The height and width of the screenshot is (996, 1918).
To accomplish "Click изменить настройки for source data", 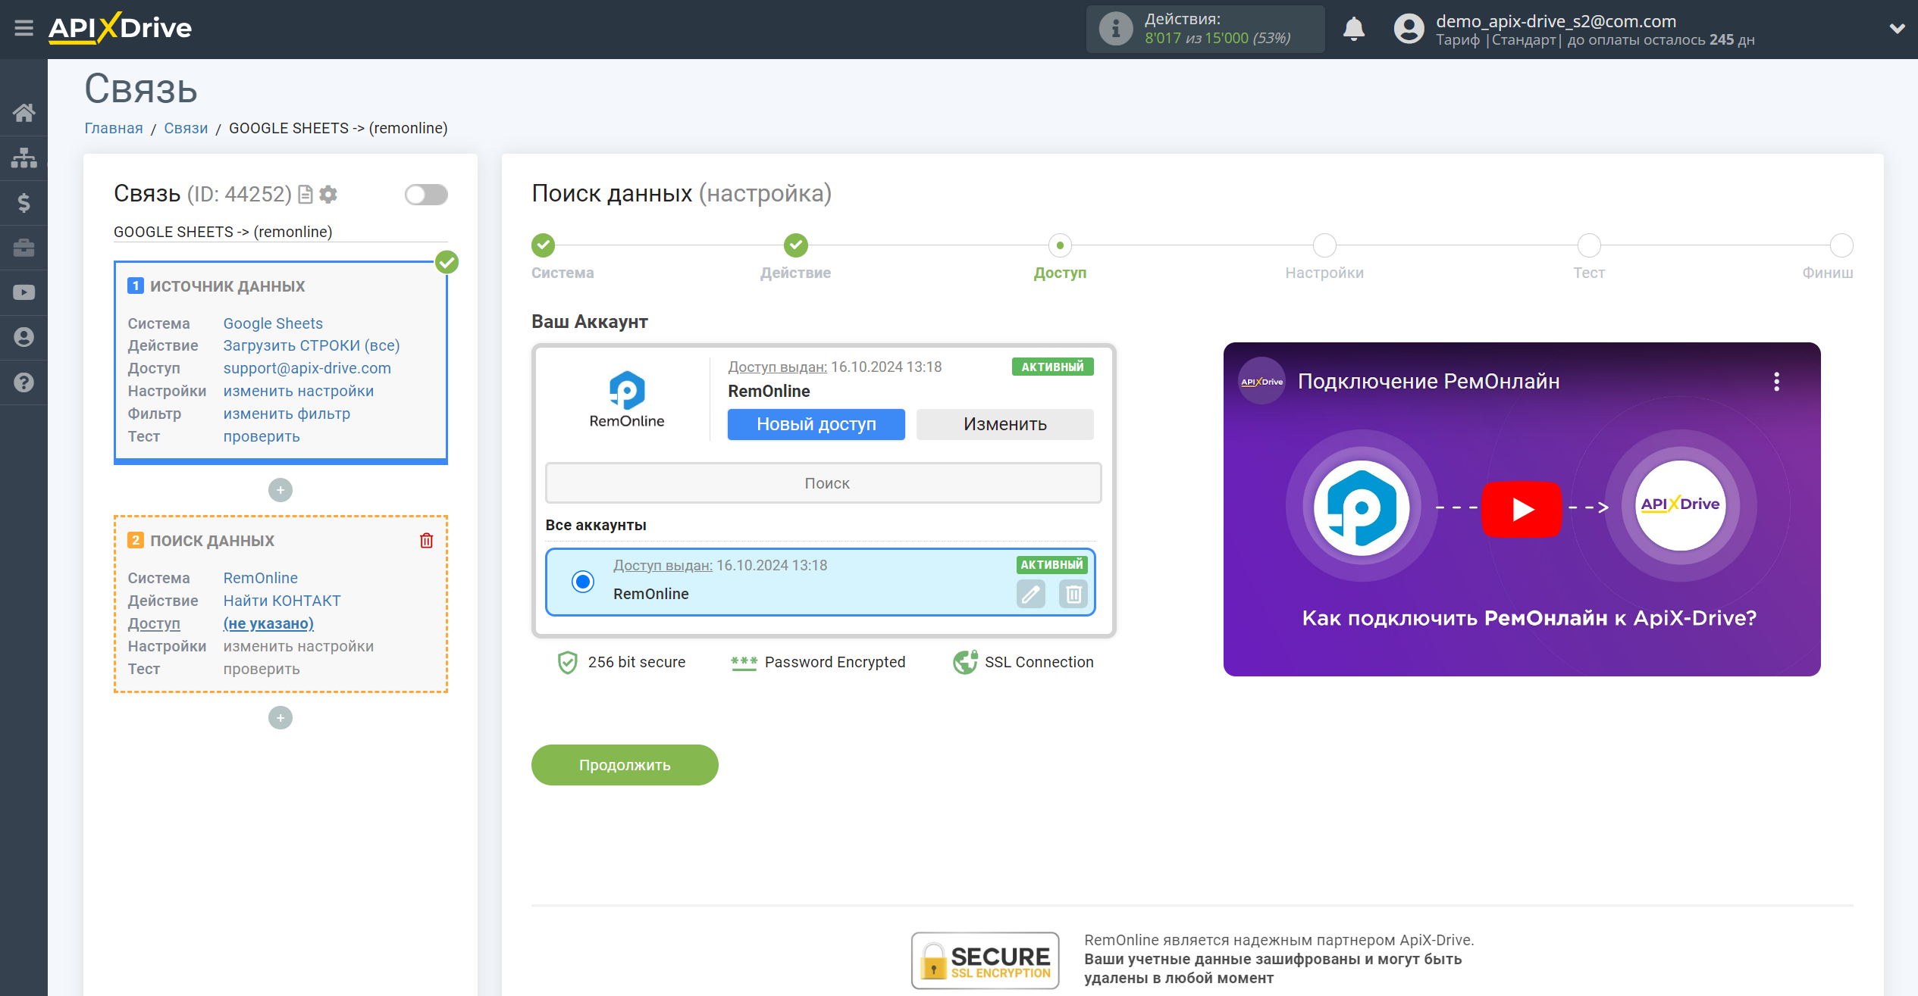I will [x=297, y=390].
